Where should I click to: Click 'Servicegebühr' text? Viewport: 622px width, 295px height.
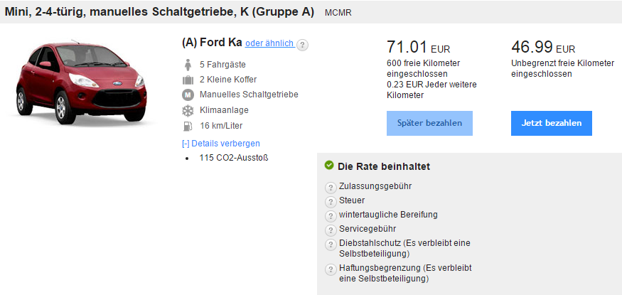(x=368, y=229)
